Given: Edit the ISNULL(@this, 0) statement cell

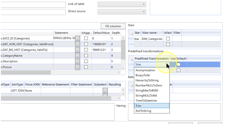Looking at the screenshot, I should [x=64, y=38].
